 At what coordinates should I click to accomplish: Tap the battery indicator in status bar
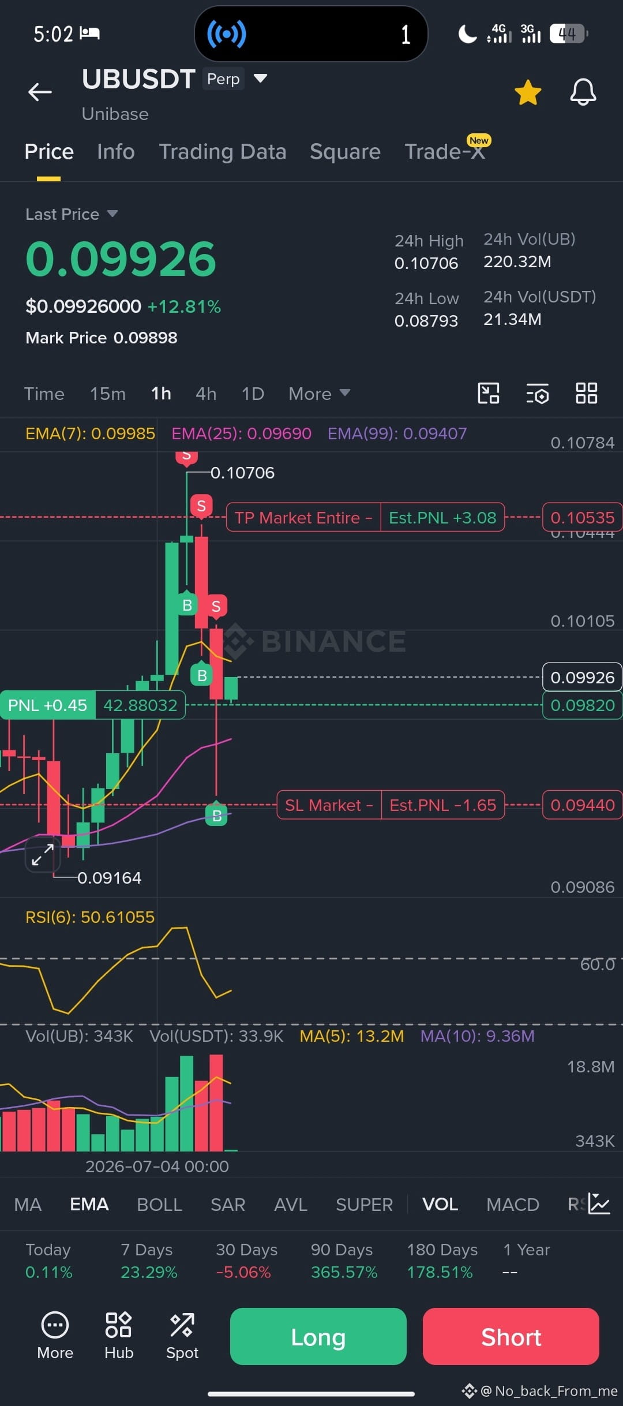[x=569, y=34]
